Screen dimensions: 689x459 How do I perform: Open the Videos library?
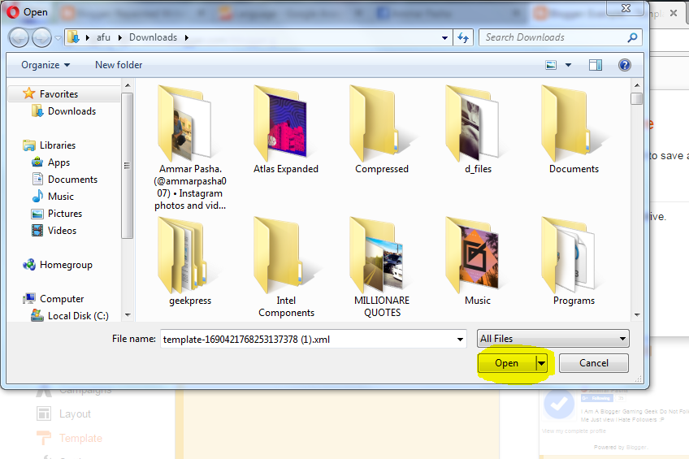[62, 231]
